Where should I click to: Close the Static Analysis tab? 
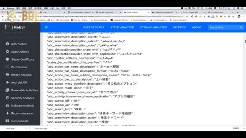click(149, 12)
